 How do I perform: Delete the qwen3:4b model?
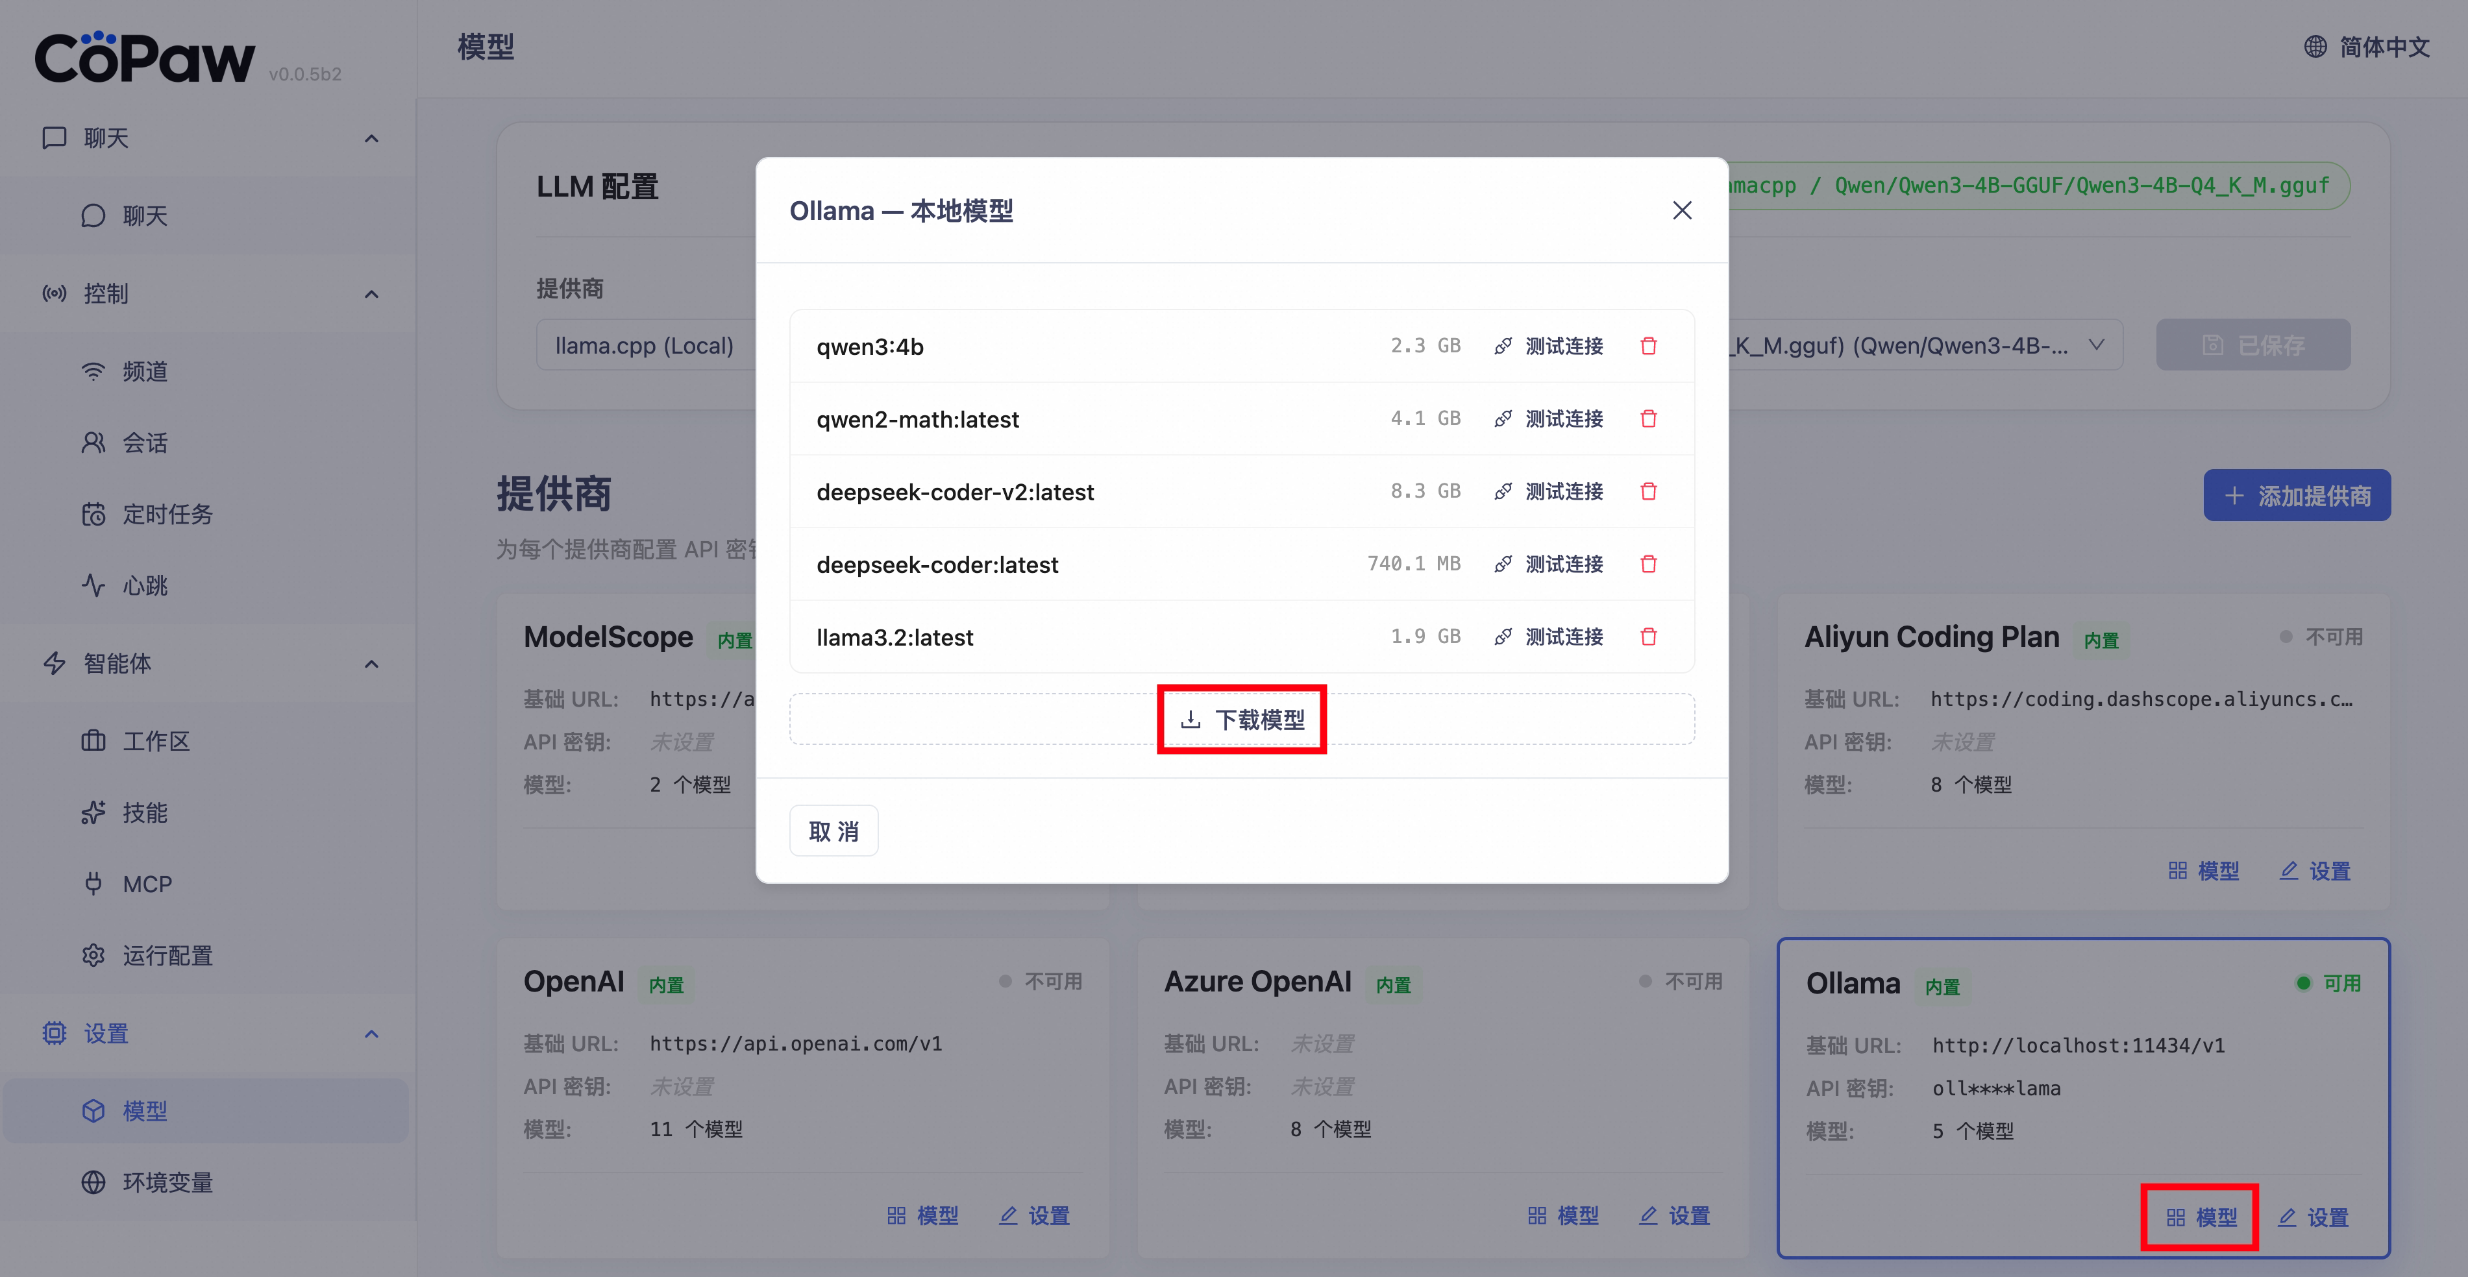click(x=1648, y=346)
